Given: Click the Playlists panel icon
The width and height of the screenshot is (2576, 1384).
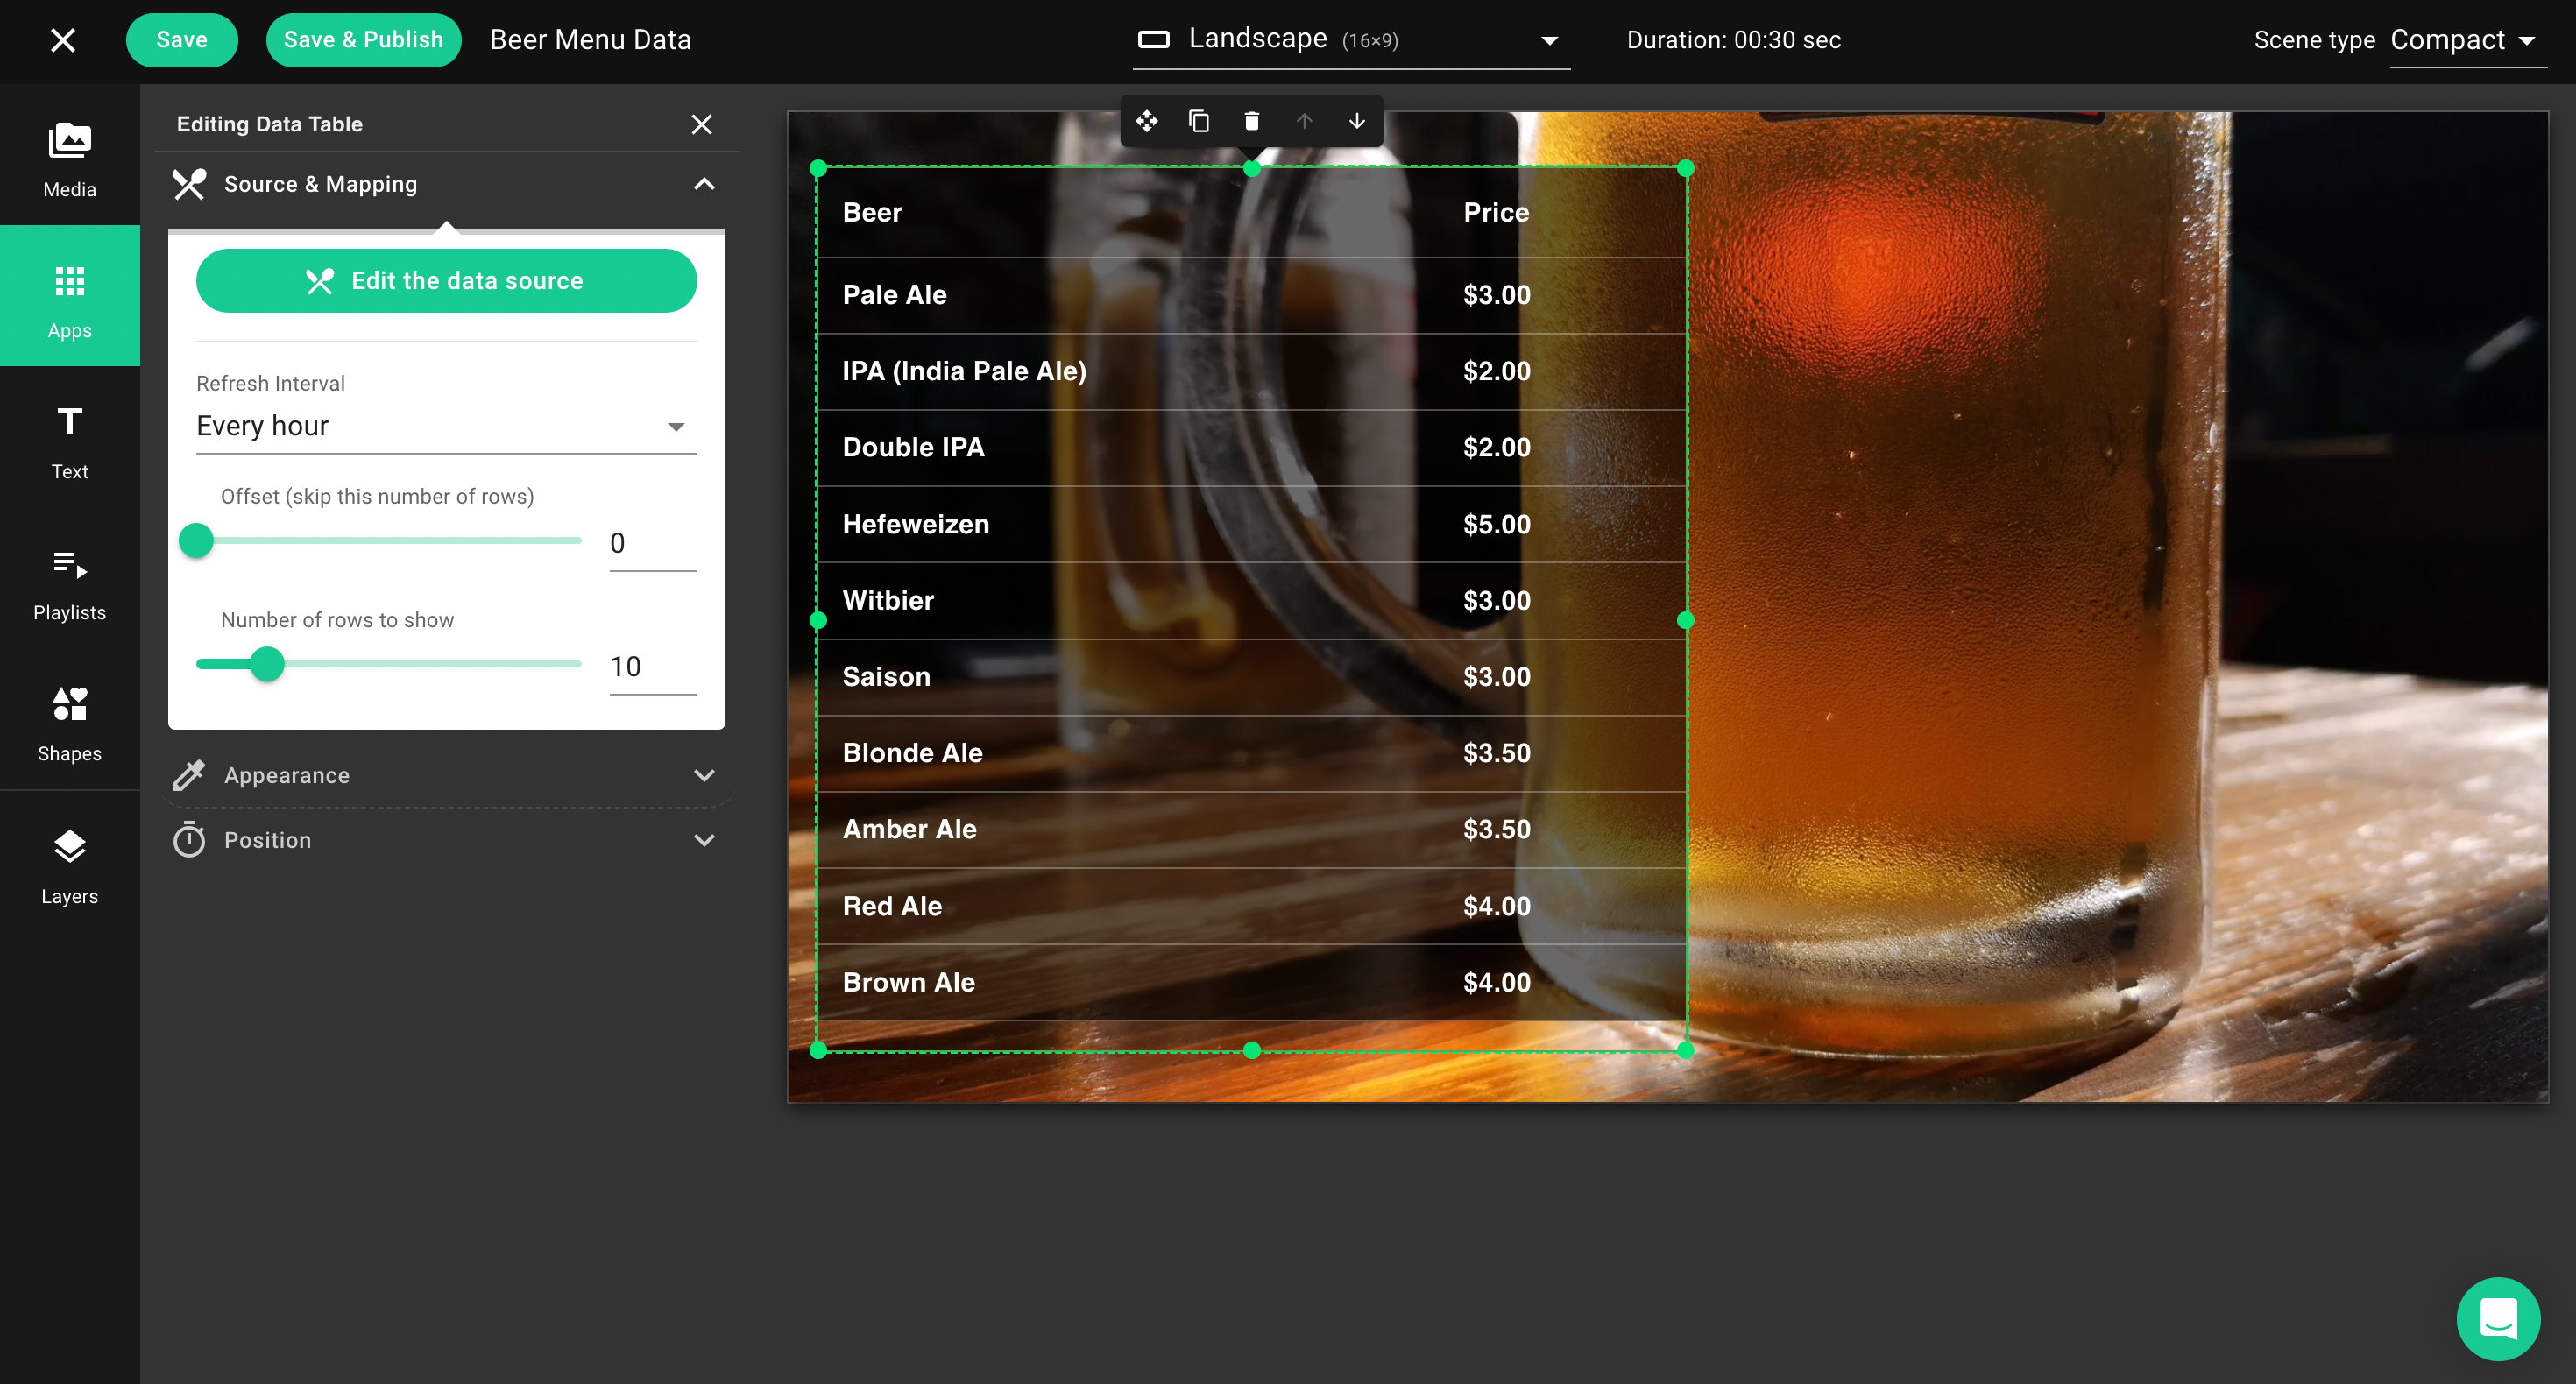Looking at the screenshot, I should tap(70, 584).
